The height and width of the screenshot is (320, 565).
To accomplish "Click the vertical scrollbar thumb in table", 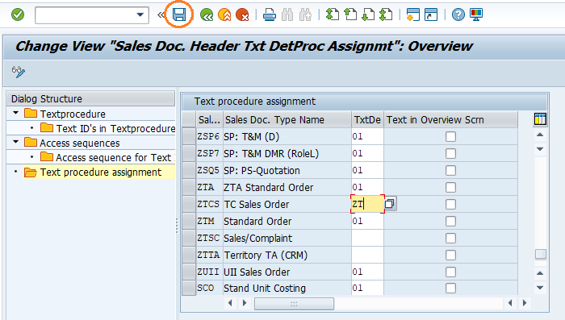I will pos(540,254).
